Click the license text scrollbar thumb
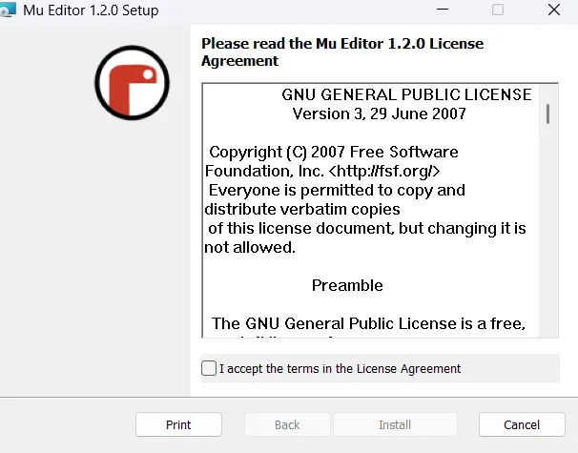Image resolution: width=578 pixels, height=453 pixels. [x=547, y=113]
